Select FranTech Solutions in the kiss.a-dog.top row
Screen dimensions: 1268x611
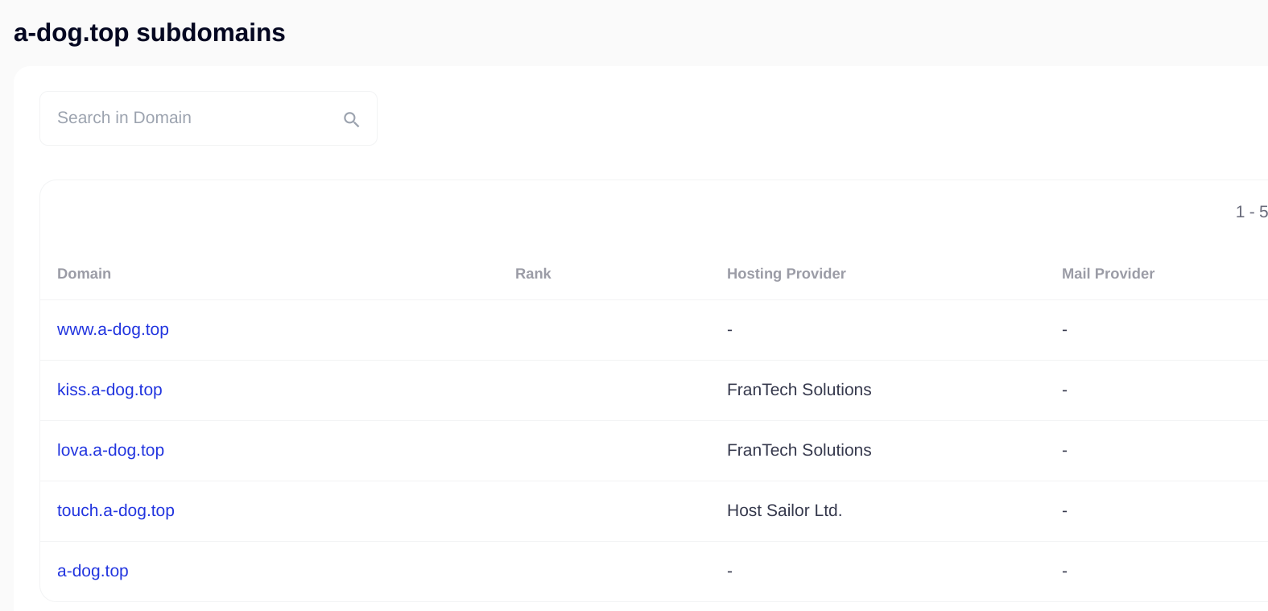(799, 390)
